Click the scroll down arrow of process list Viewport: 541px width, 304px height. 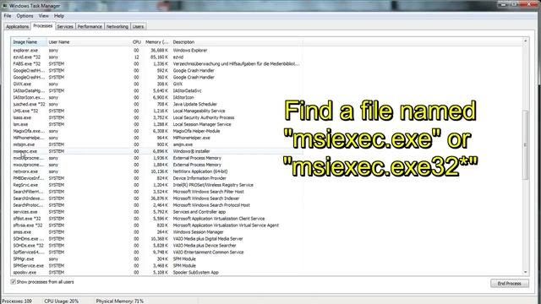pos(526,272)
